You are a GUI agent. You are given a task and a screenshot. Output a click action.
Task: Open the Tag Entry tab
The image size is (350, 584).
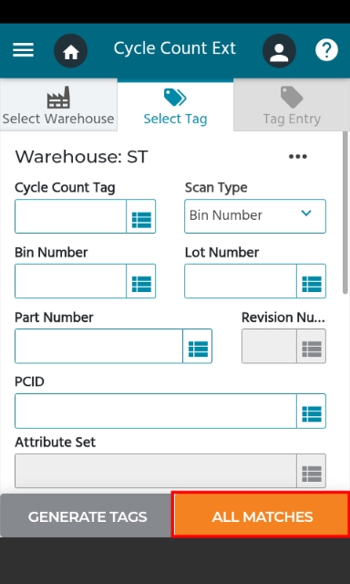(x=292, y=105)
